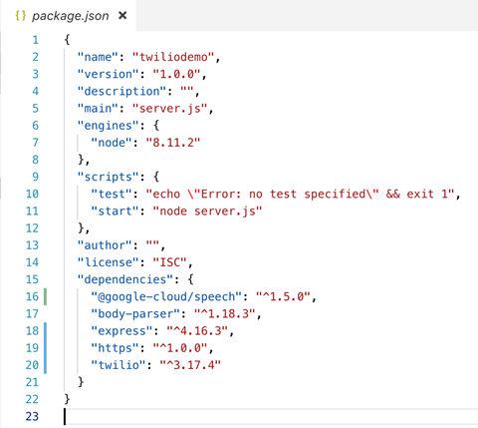Click line number 10 in the gutter

(32, 194)
